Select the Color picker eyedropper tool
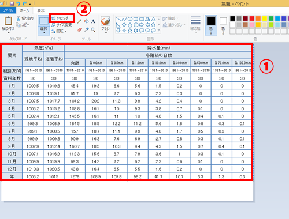 [x=86, y=29]
